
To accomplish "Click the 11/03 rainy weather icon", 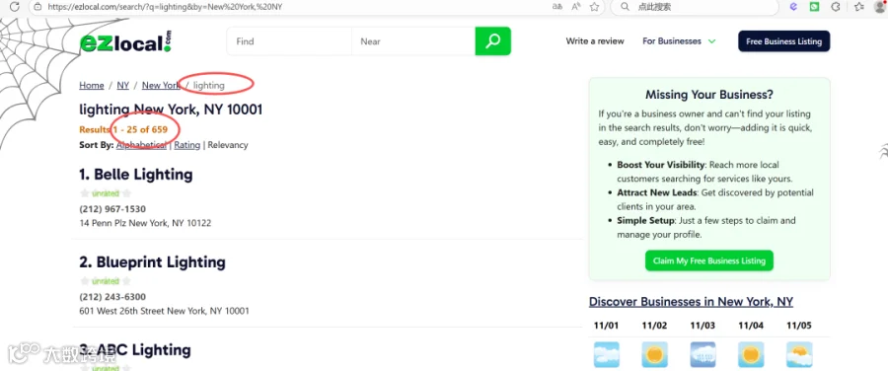I will point(703,354).
